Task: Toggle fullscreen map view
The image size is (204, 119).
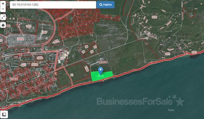Action: 3,17
